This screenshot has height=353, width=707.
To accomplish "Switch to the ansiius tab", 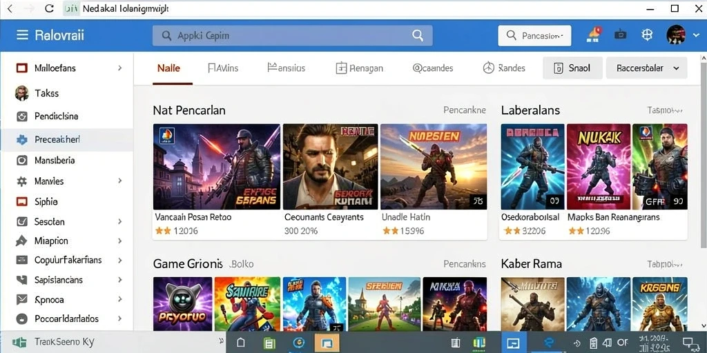I will [x=287, y=68].
